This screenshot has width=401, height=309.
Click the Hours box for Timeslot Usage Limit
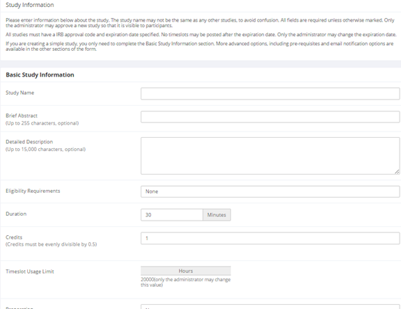186,271
